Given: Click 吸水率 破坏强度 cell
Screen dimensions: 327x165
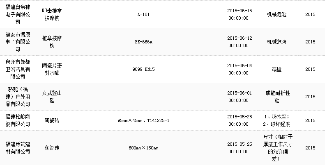Looking at the screenshot, I should pyautogui.click(x=277, y=120).
